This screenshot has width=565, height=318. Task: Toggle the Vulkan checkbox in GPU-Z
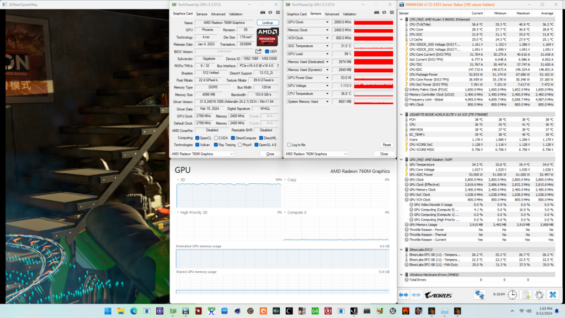(197, 145)
